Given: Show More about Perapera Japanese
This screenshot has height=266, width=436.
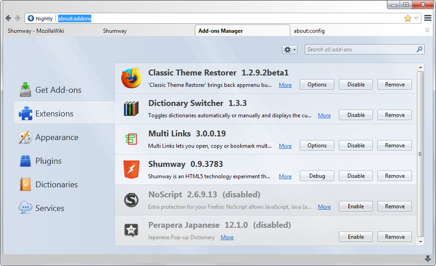Looking at the screenshot, I should tap(227, 237).
